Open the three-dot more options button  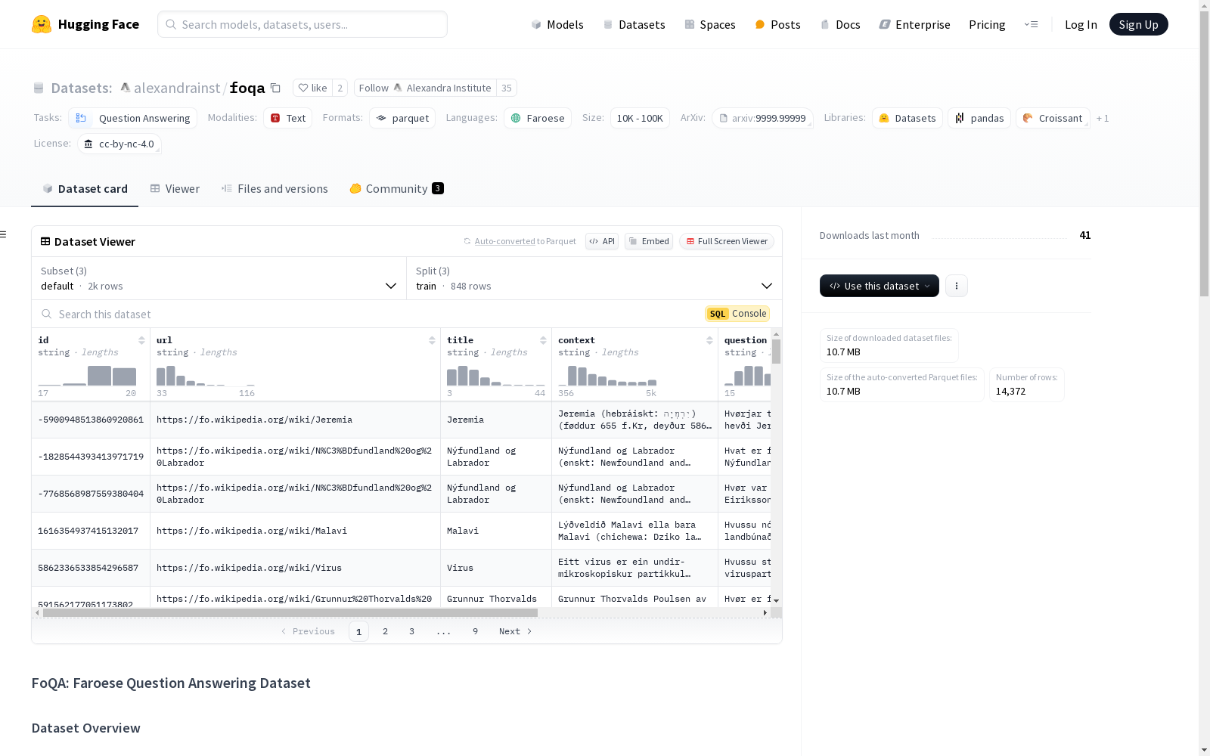(x=957, y=286)
